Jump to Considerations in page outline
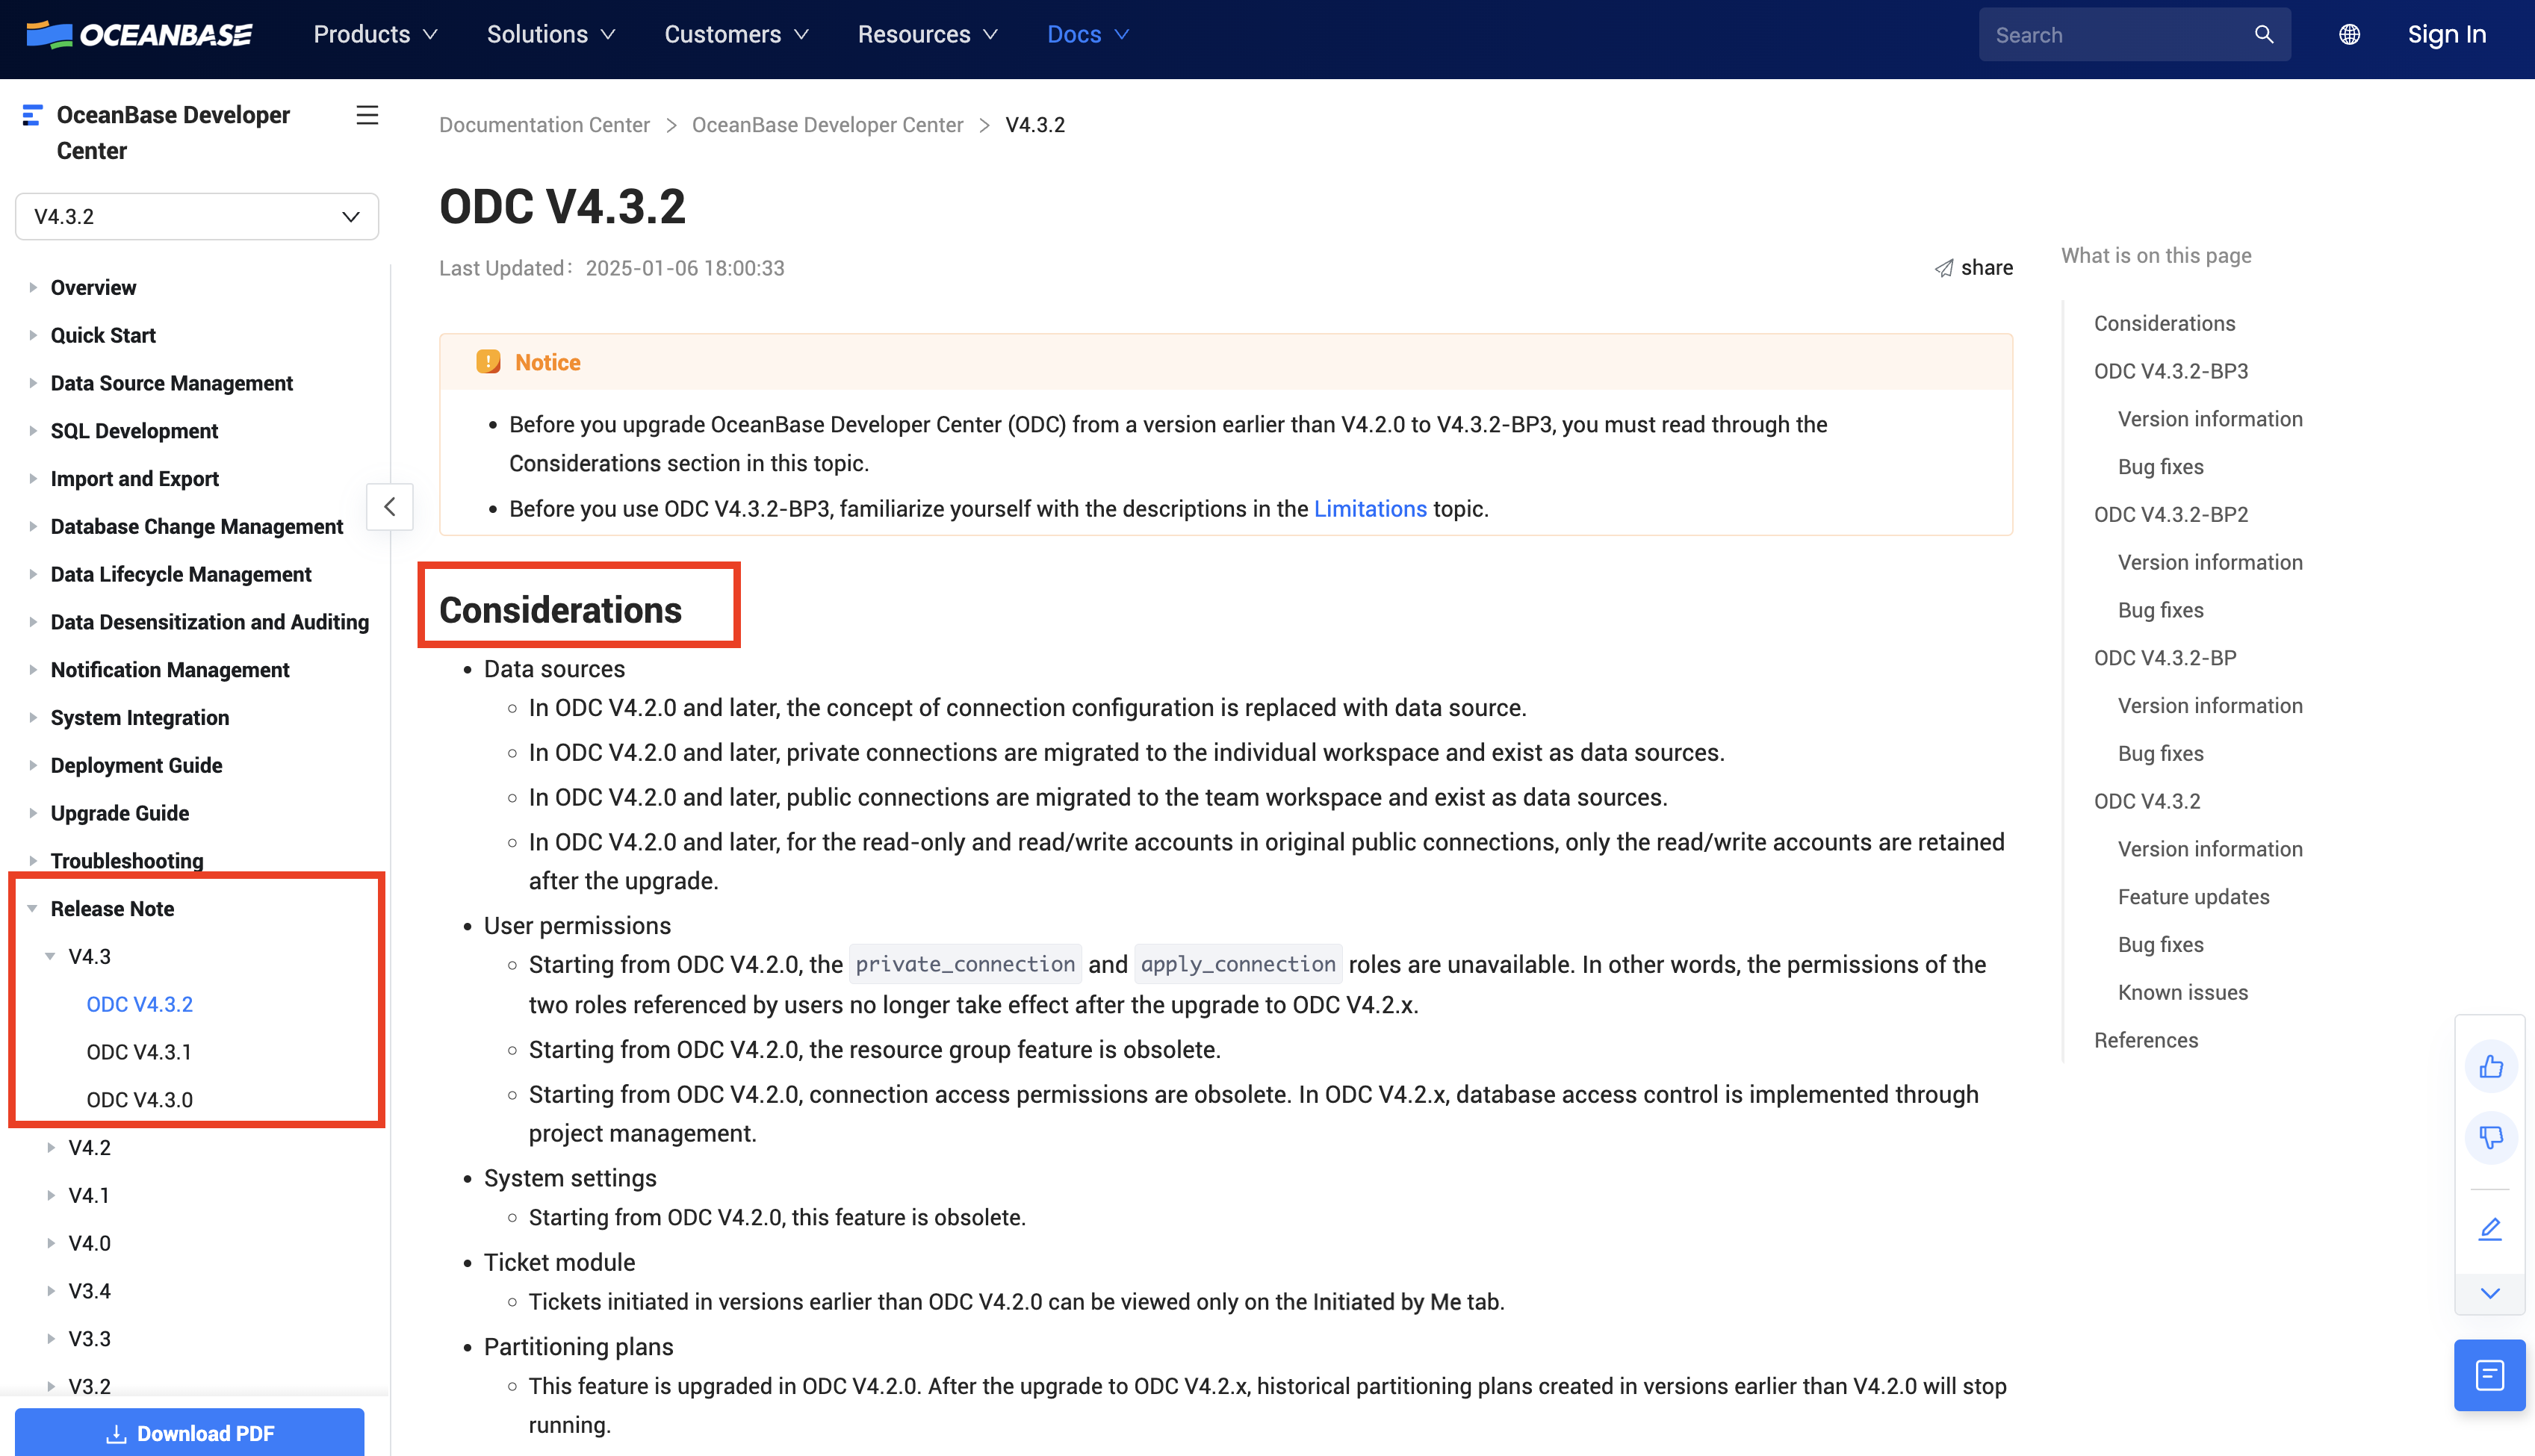The image size is (2535, 1456). click(2164, 324)
